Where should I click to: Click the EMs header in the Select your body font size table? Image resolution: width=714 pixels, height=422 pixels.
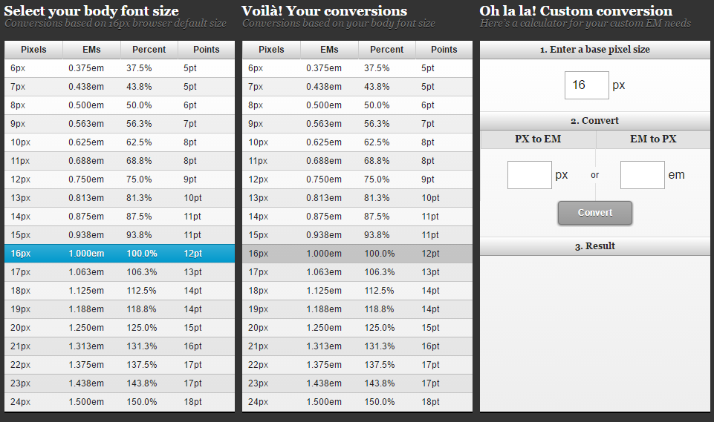click(x=91, y=50)
